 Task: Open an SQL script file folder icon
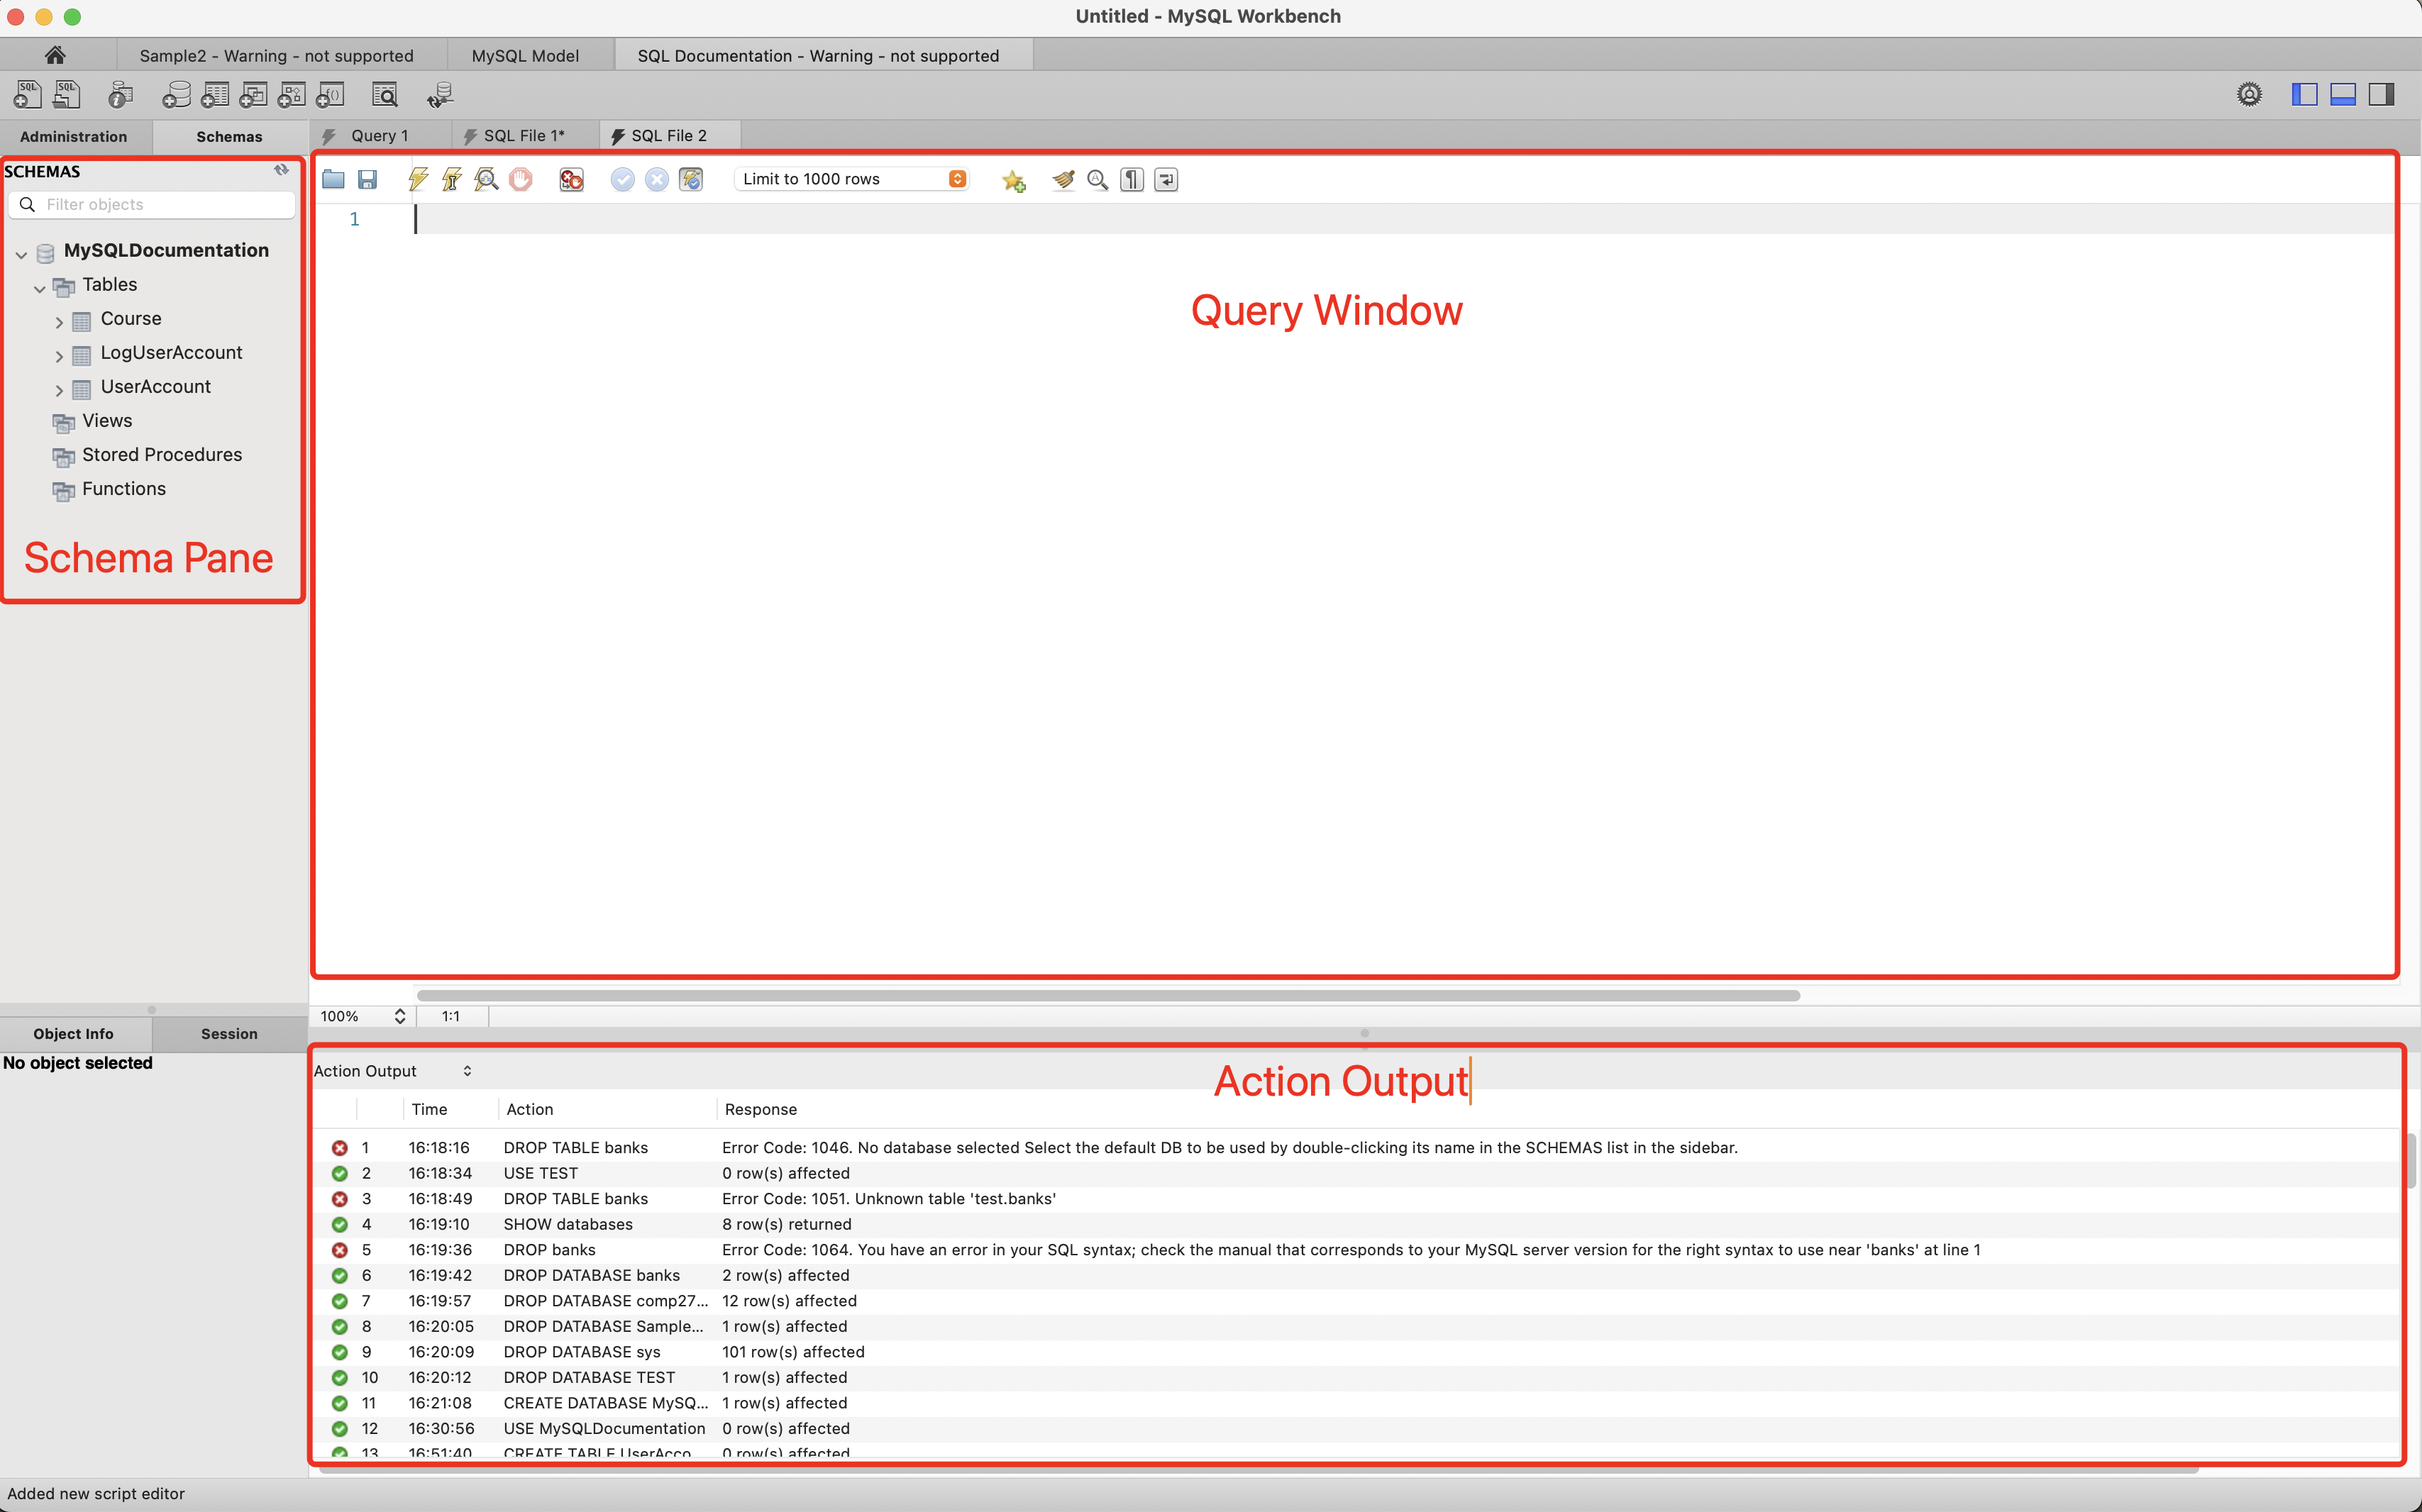pyautogui.click(x=333, y=179)
